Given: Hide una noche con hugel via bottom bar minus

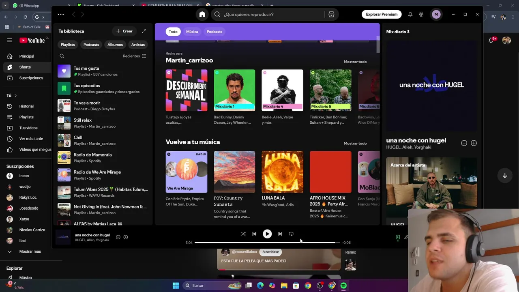Looking at the screenshot, I should point(118,237).
